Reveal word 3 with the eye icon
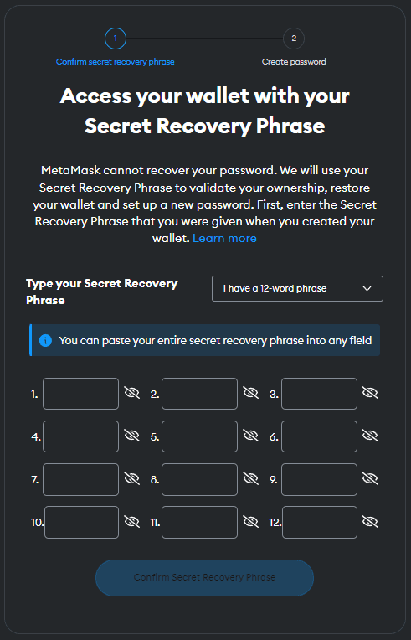This screenshot has height=640, width=411. pos(370,393)
